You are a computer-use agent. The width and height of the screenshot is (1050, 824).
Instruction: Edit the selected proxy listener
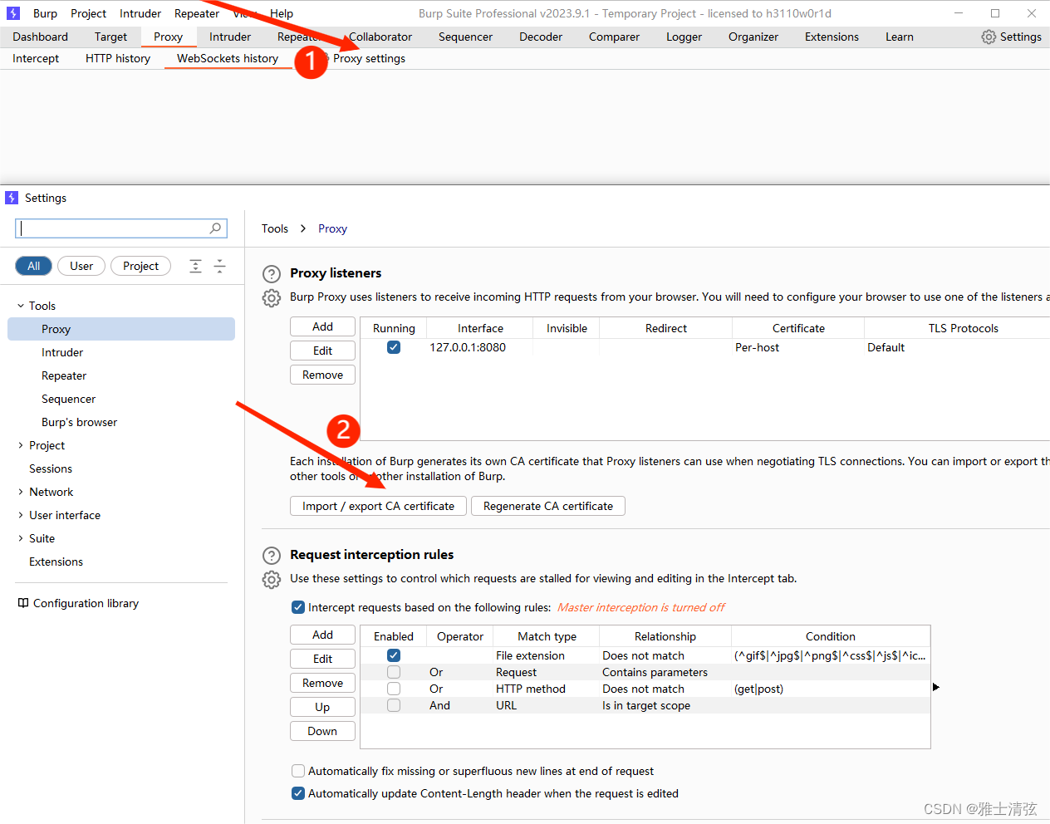[322, 351]
